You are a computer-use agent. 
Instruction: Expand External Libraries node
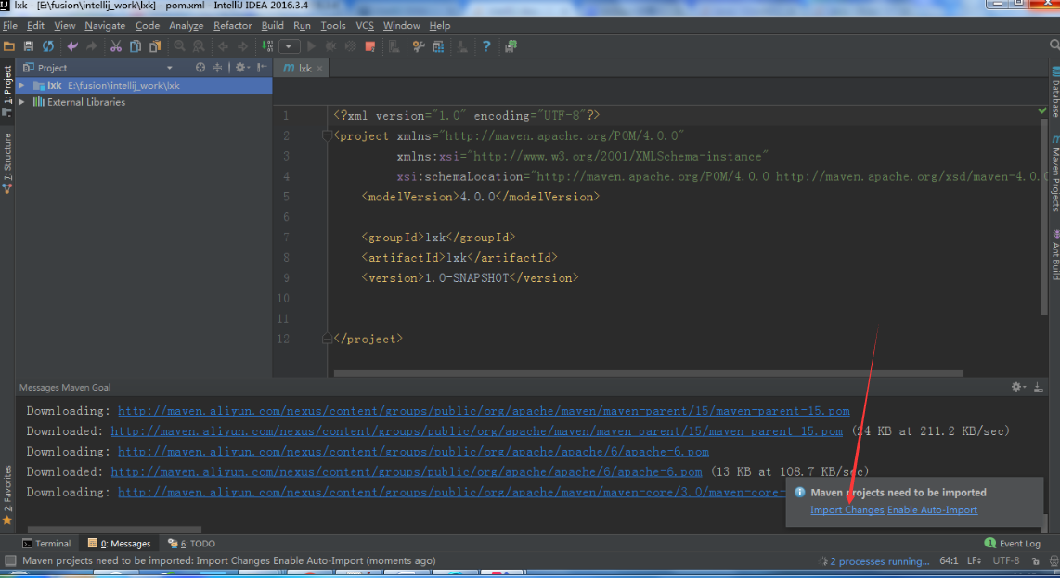21,102
